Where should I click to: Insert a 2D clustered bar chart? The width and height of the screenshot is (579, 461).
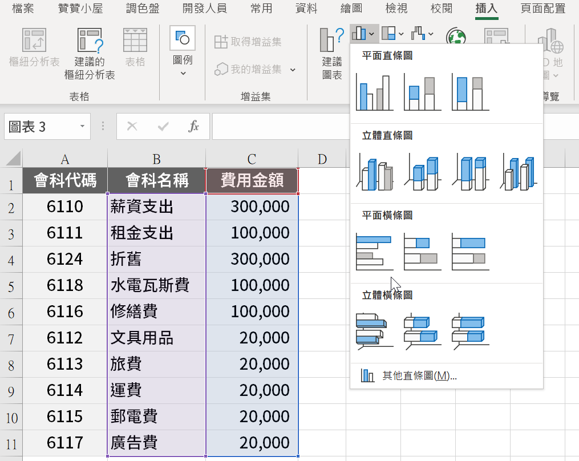pos(374,252)
